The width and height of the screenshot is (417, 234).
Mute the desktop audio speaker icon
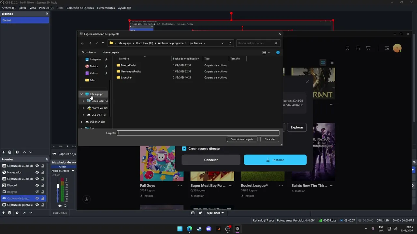point(60,206)
